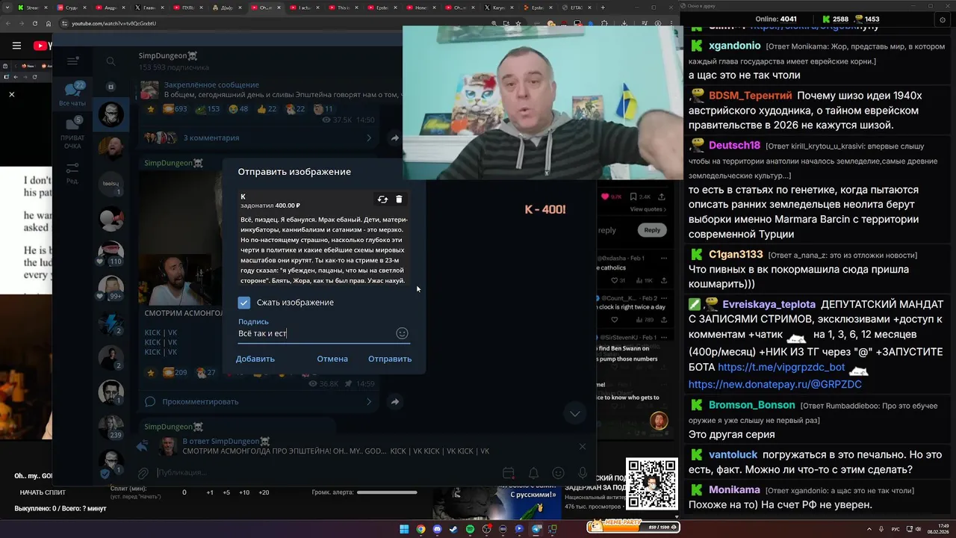Image resolution: width=956 pixels, height=538 pixels.
Task: Open emoji panel in message bar
Action: [x=558, y=473]
